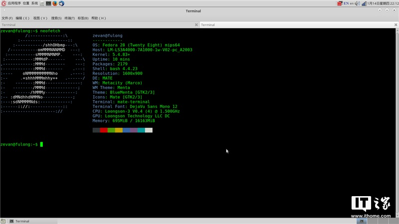399x224 pixels.
Task: Click the show desktop icon in bottom panel
Action: pyautogui.click(x=3, y=221)
